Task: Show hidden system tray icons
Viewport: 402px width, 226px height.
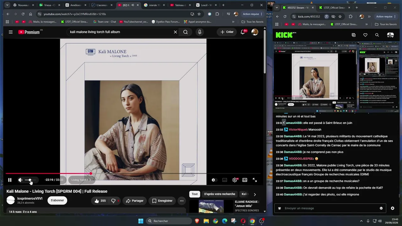Action: 361,221
